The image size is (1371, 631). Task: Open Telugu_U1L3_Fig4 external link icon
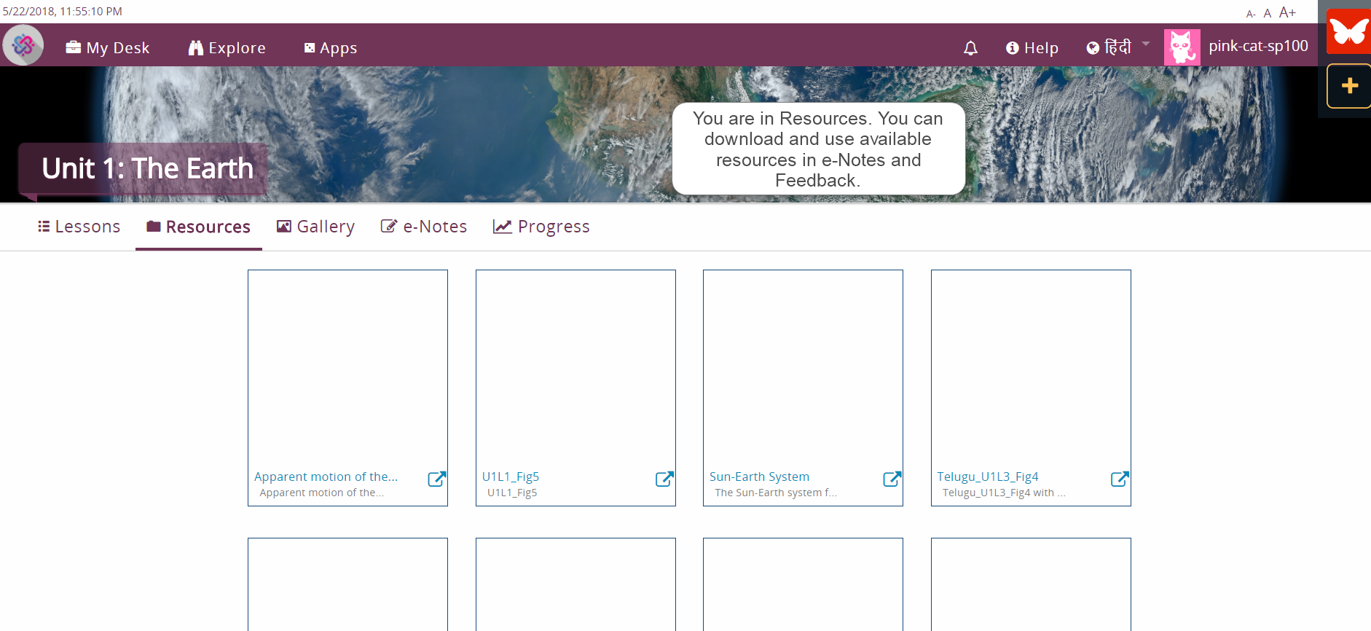pos(1120,479)
